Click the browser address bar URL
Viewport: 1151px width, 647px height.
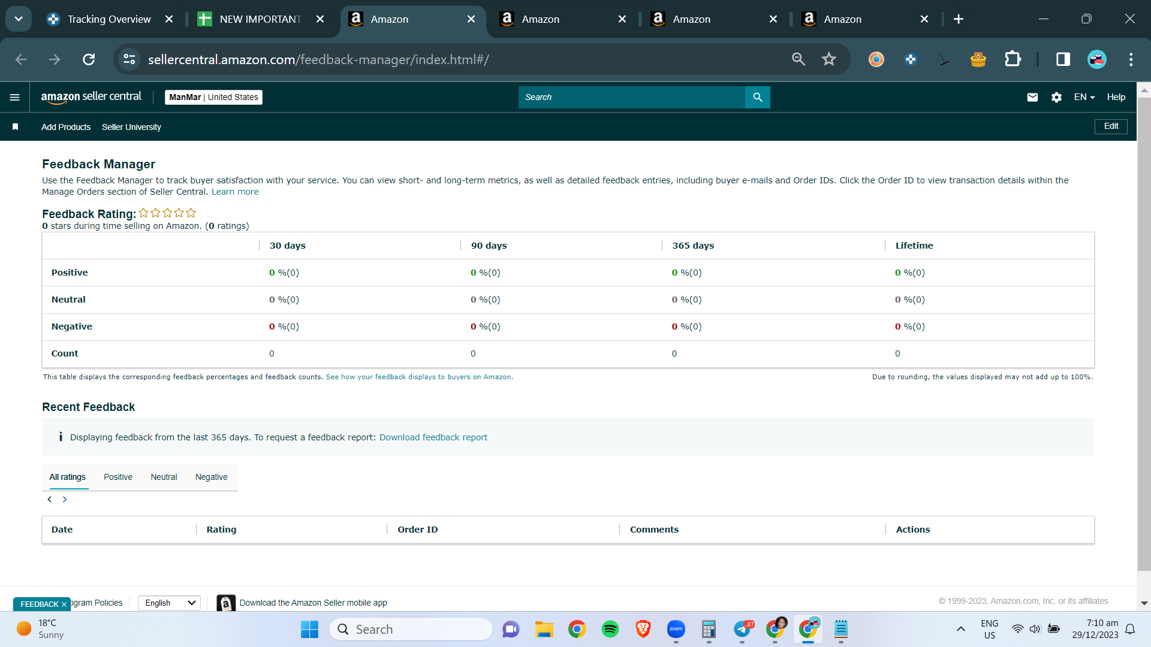click(318, 59)
